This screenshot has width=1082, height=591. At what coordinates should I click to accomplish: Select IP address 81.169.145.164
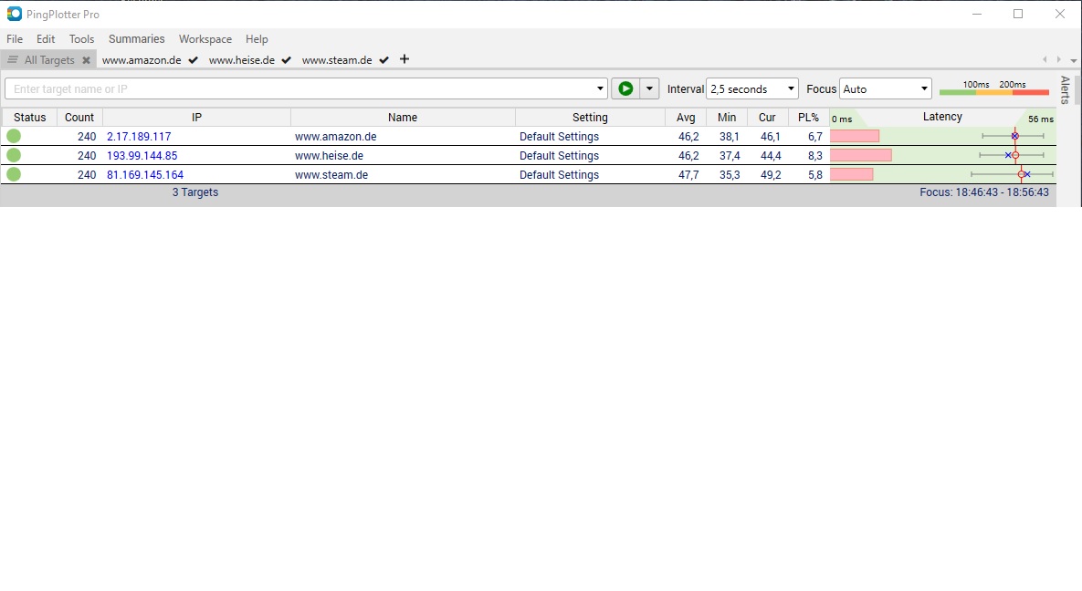(145, 175)
